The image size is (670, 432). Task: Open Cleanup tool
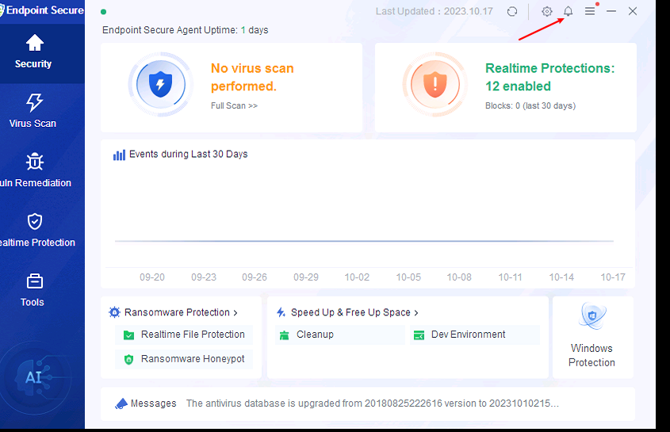pyautogui.click(x=339, y=335)
